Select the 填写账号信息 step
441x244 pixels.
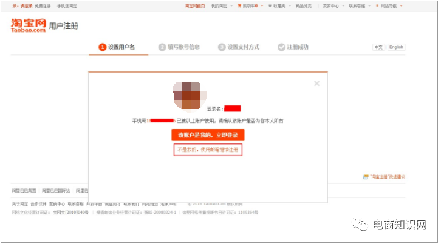(x=179, y=47)
